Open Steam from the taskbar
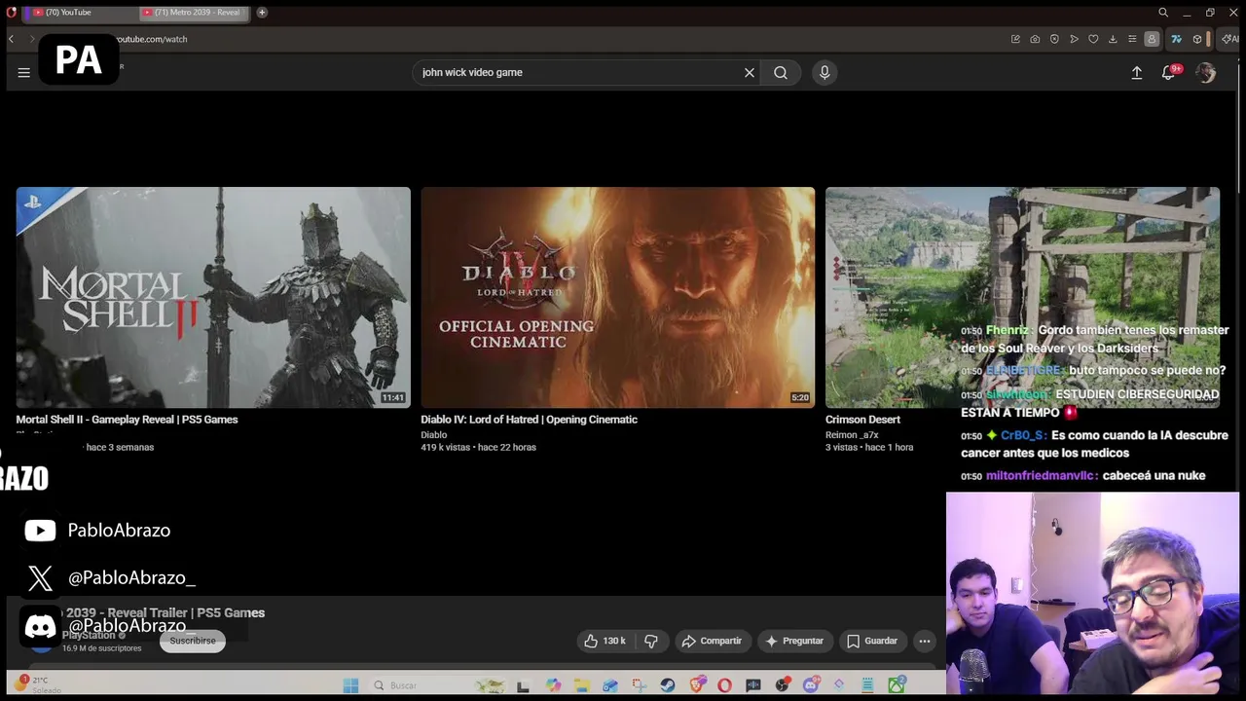The image size is (1246, 701). pyautogui.click(x=668, y=685)
